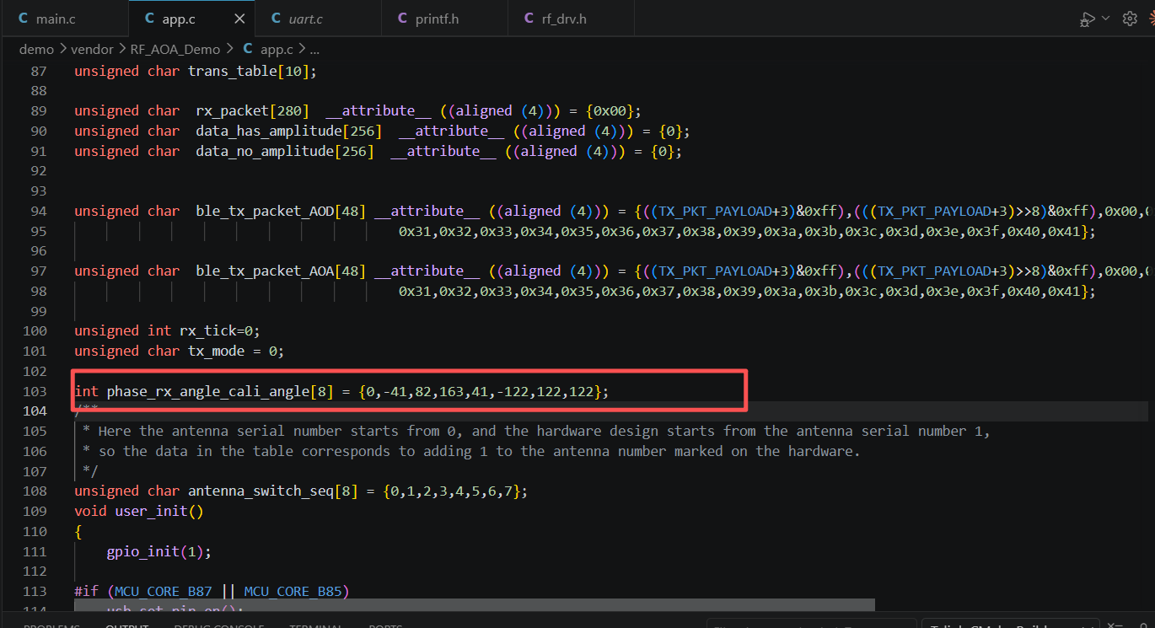
Task: Click the horizontal scrollbar below the code
Action: click(x=474, y=604)
